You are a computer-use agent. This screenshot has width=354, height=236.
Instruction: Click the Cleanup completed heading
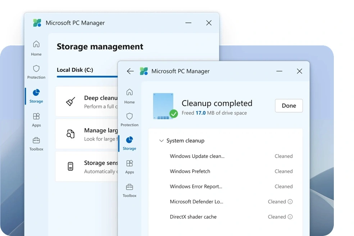click(217, 103)
